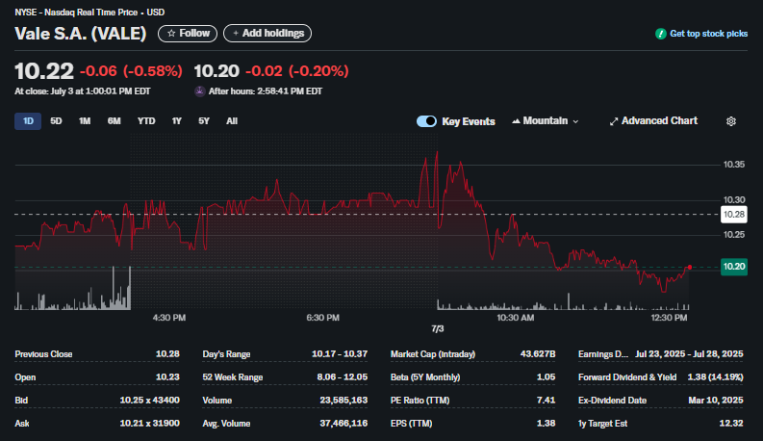Open the Get top stock picks link
The image size is (763, 441).
708,34
